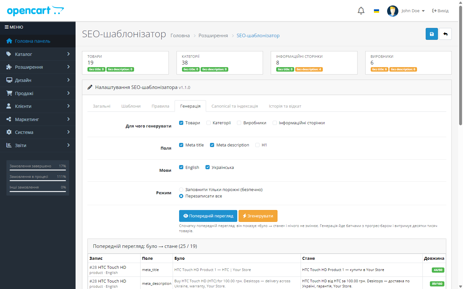Screen dimensions: 463x289
Task: Select the Генерація tab
Action: coord(190,106)
